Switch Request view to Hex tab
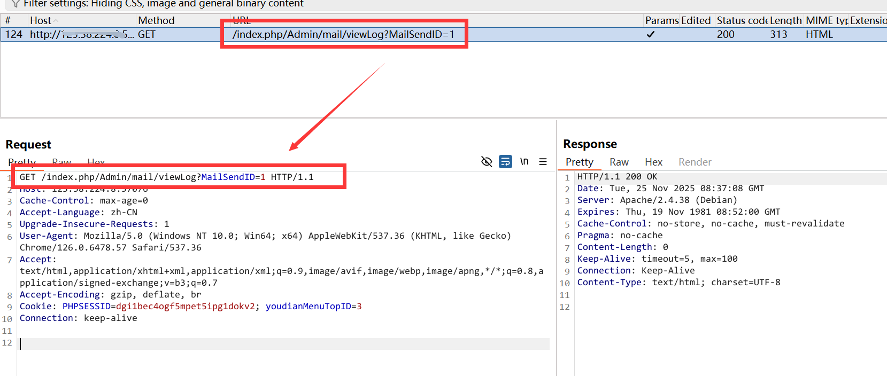Image resolution: width=887 pixels, height=376 pixels. [96, 162]
